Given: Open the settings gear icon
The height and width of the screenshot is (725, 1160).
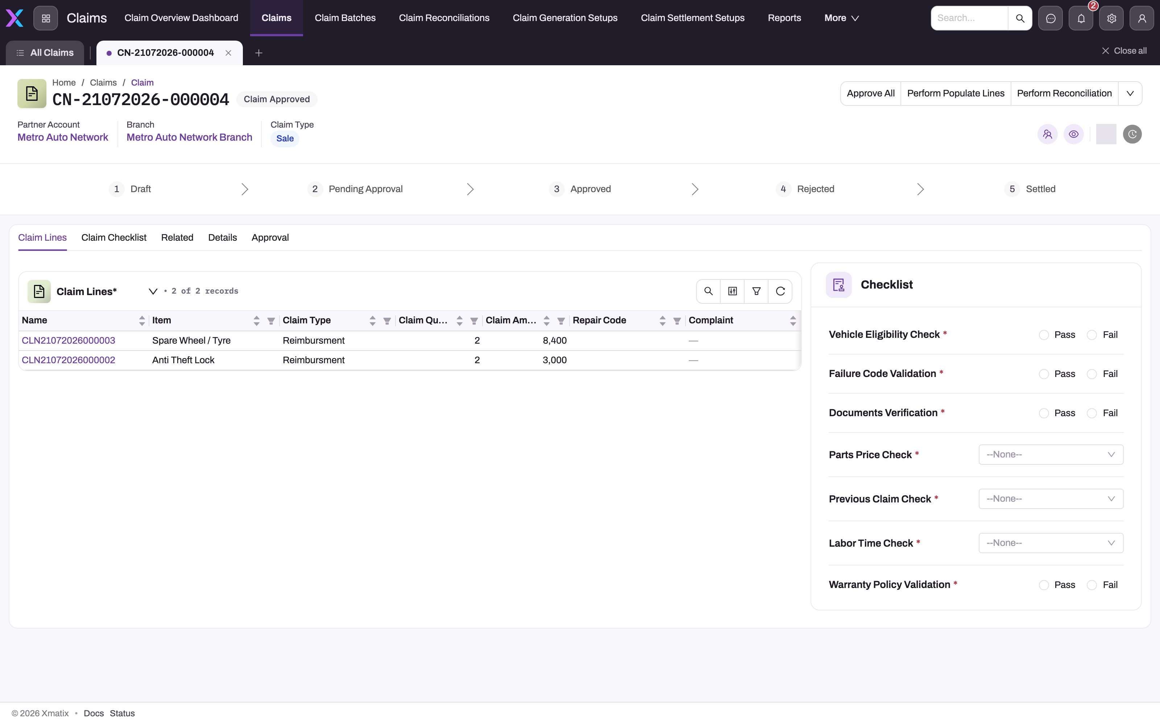Looking at the screenshot, I should [1111, 18].
